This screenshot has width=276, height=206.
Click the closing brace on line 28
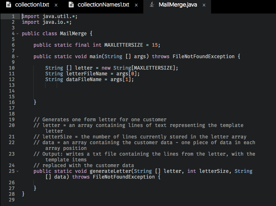(23, 194)
